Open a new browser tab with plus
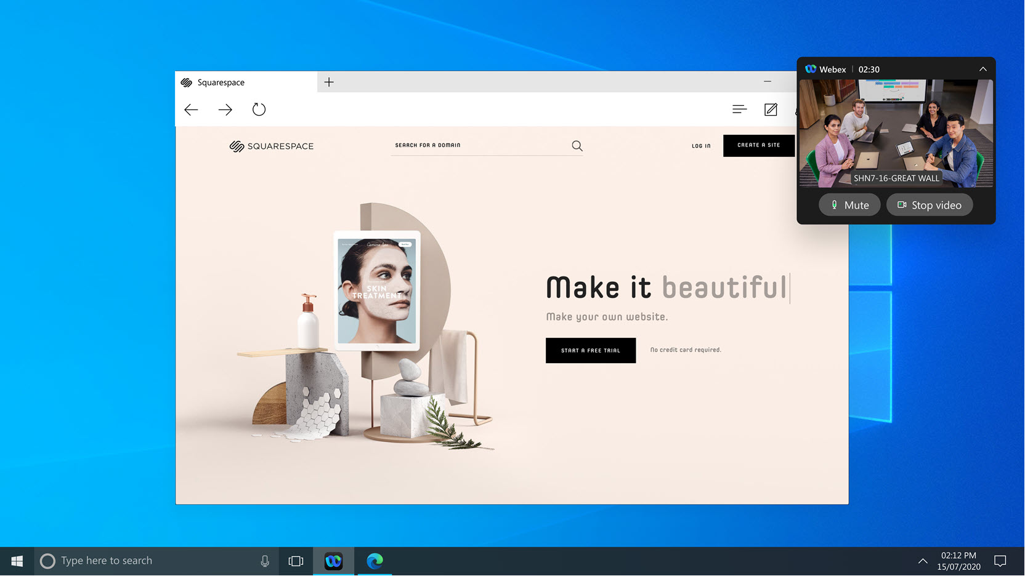 tap(329, 82)
